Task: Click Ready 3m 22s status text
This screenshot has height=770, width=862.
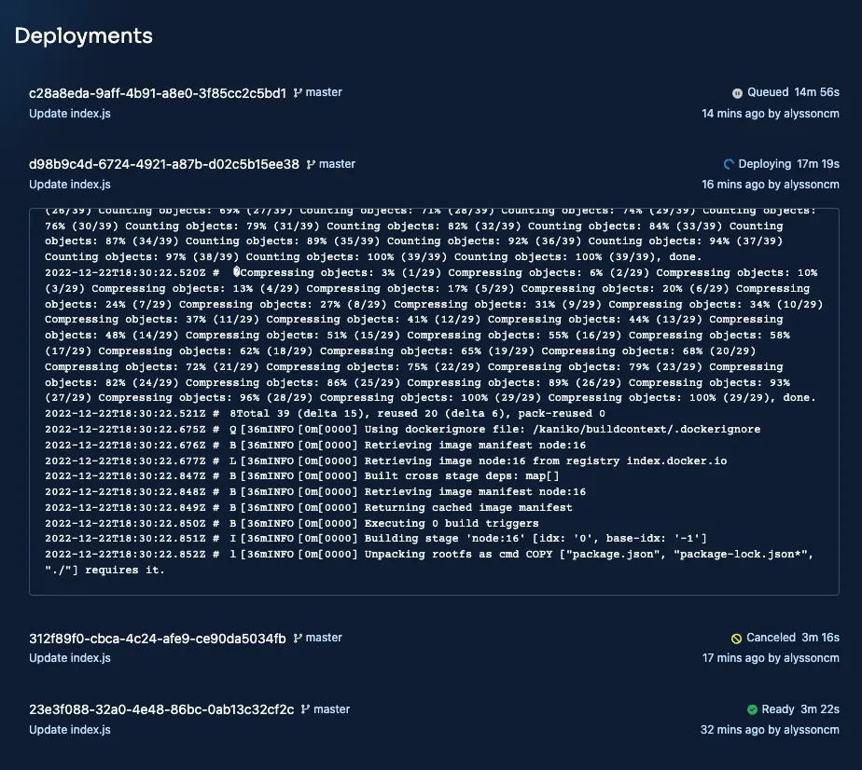Action: click(x=800, y=709)
